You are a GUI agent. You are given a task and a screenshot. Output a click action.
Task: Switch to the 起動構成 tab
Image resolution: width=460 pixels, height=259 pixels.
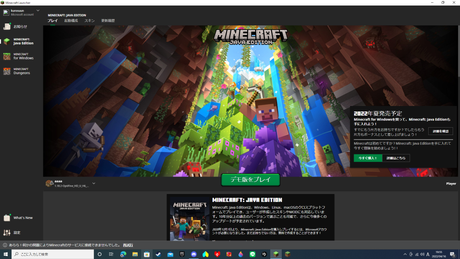click(x=71, y=21)
